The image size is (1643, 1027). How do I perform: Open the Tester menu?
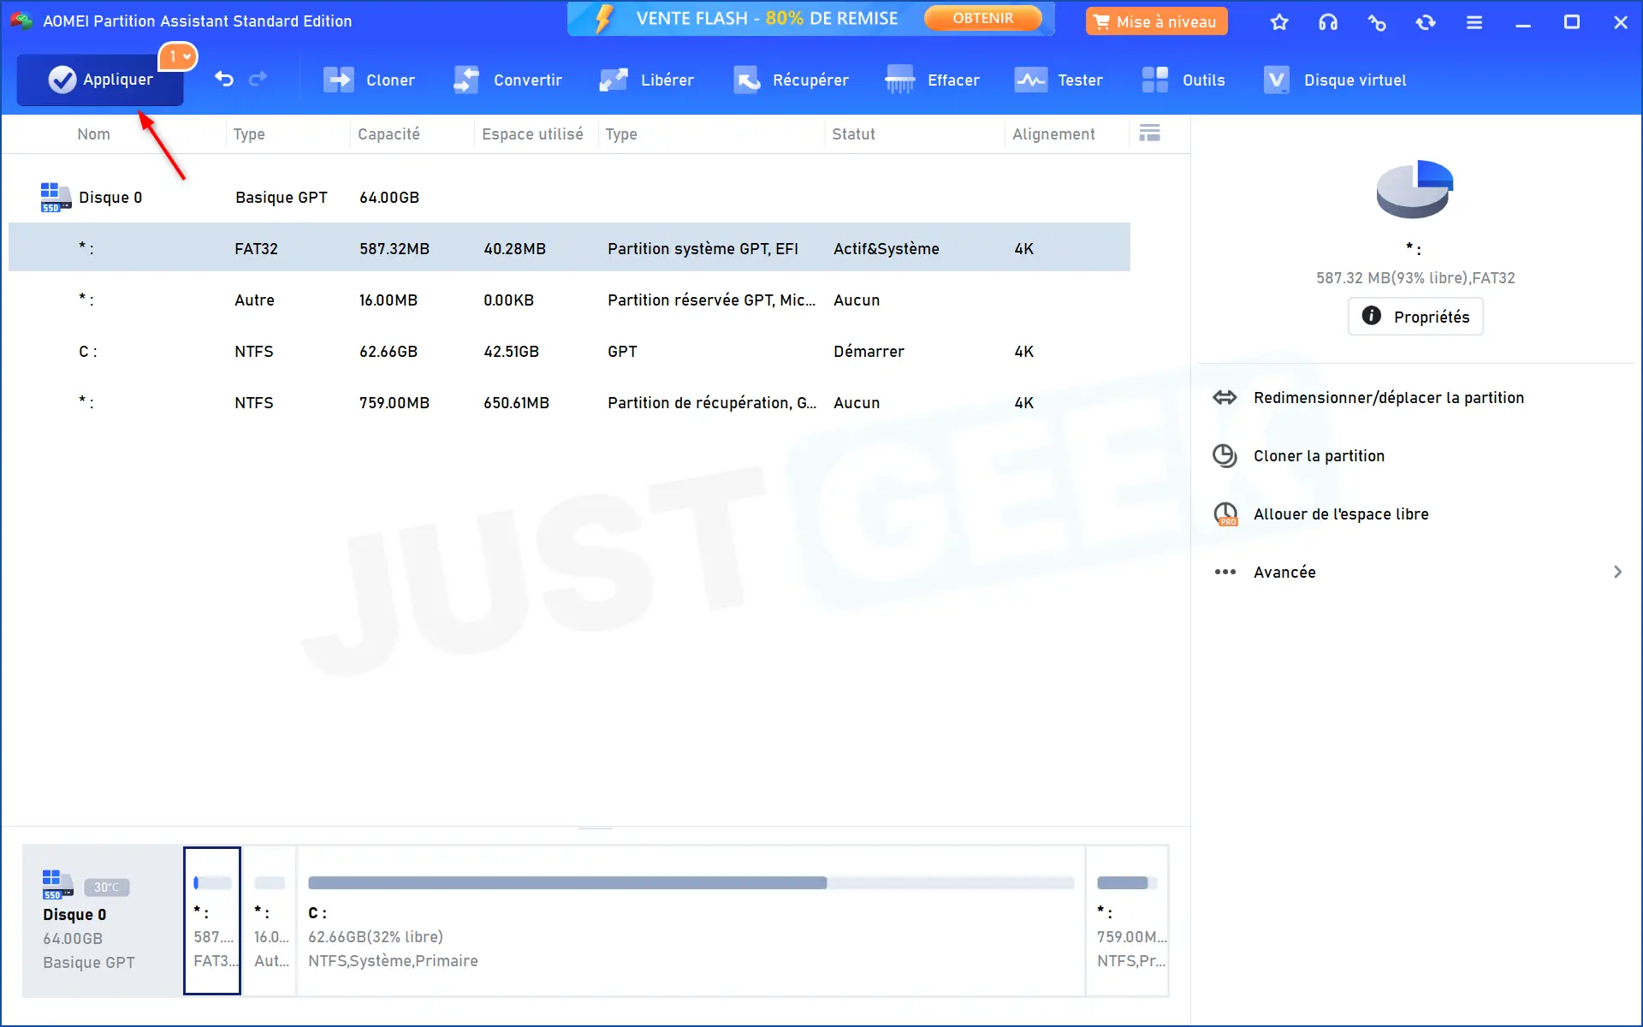[1059, 80]
